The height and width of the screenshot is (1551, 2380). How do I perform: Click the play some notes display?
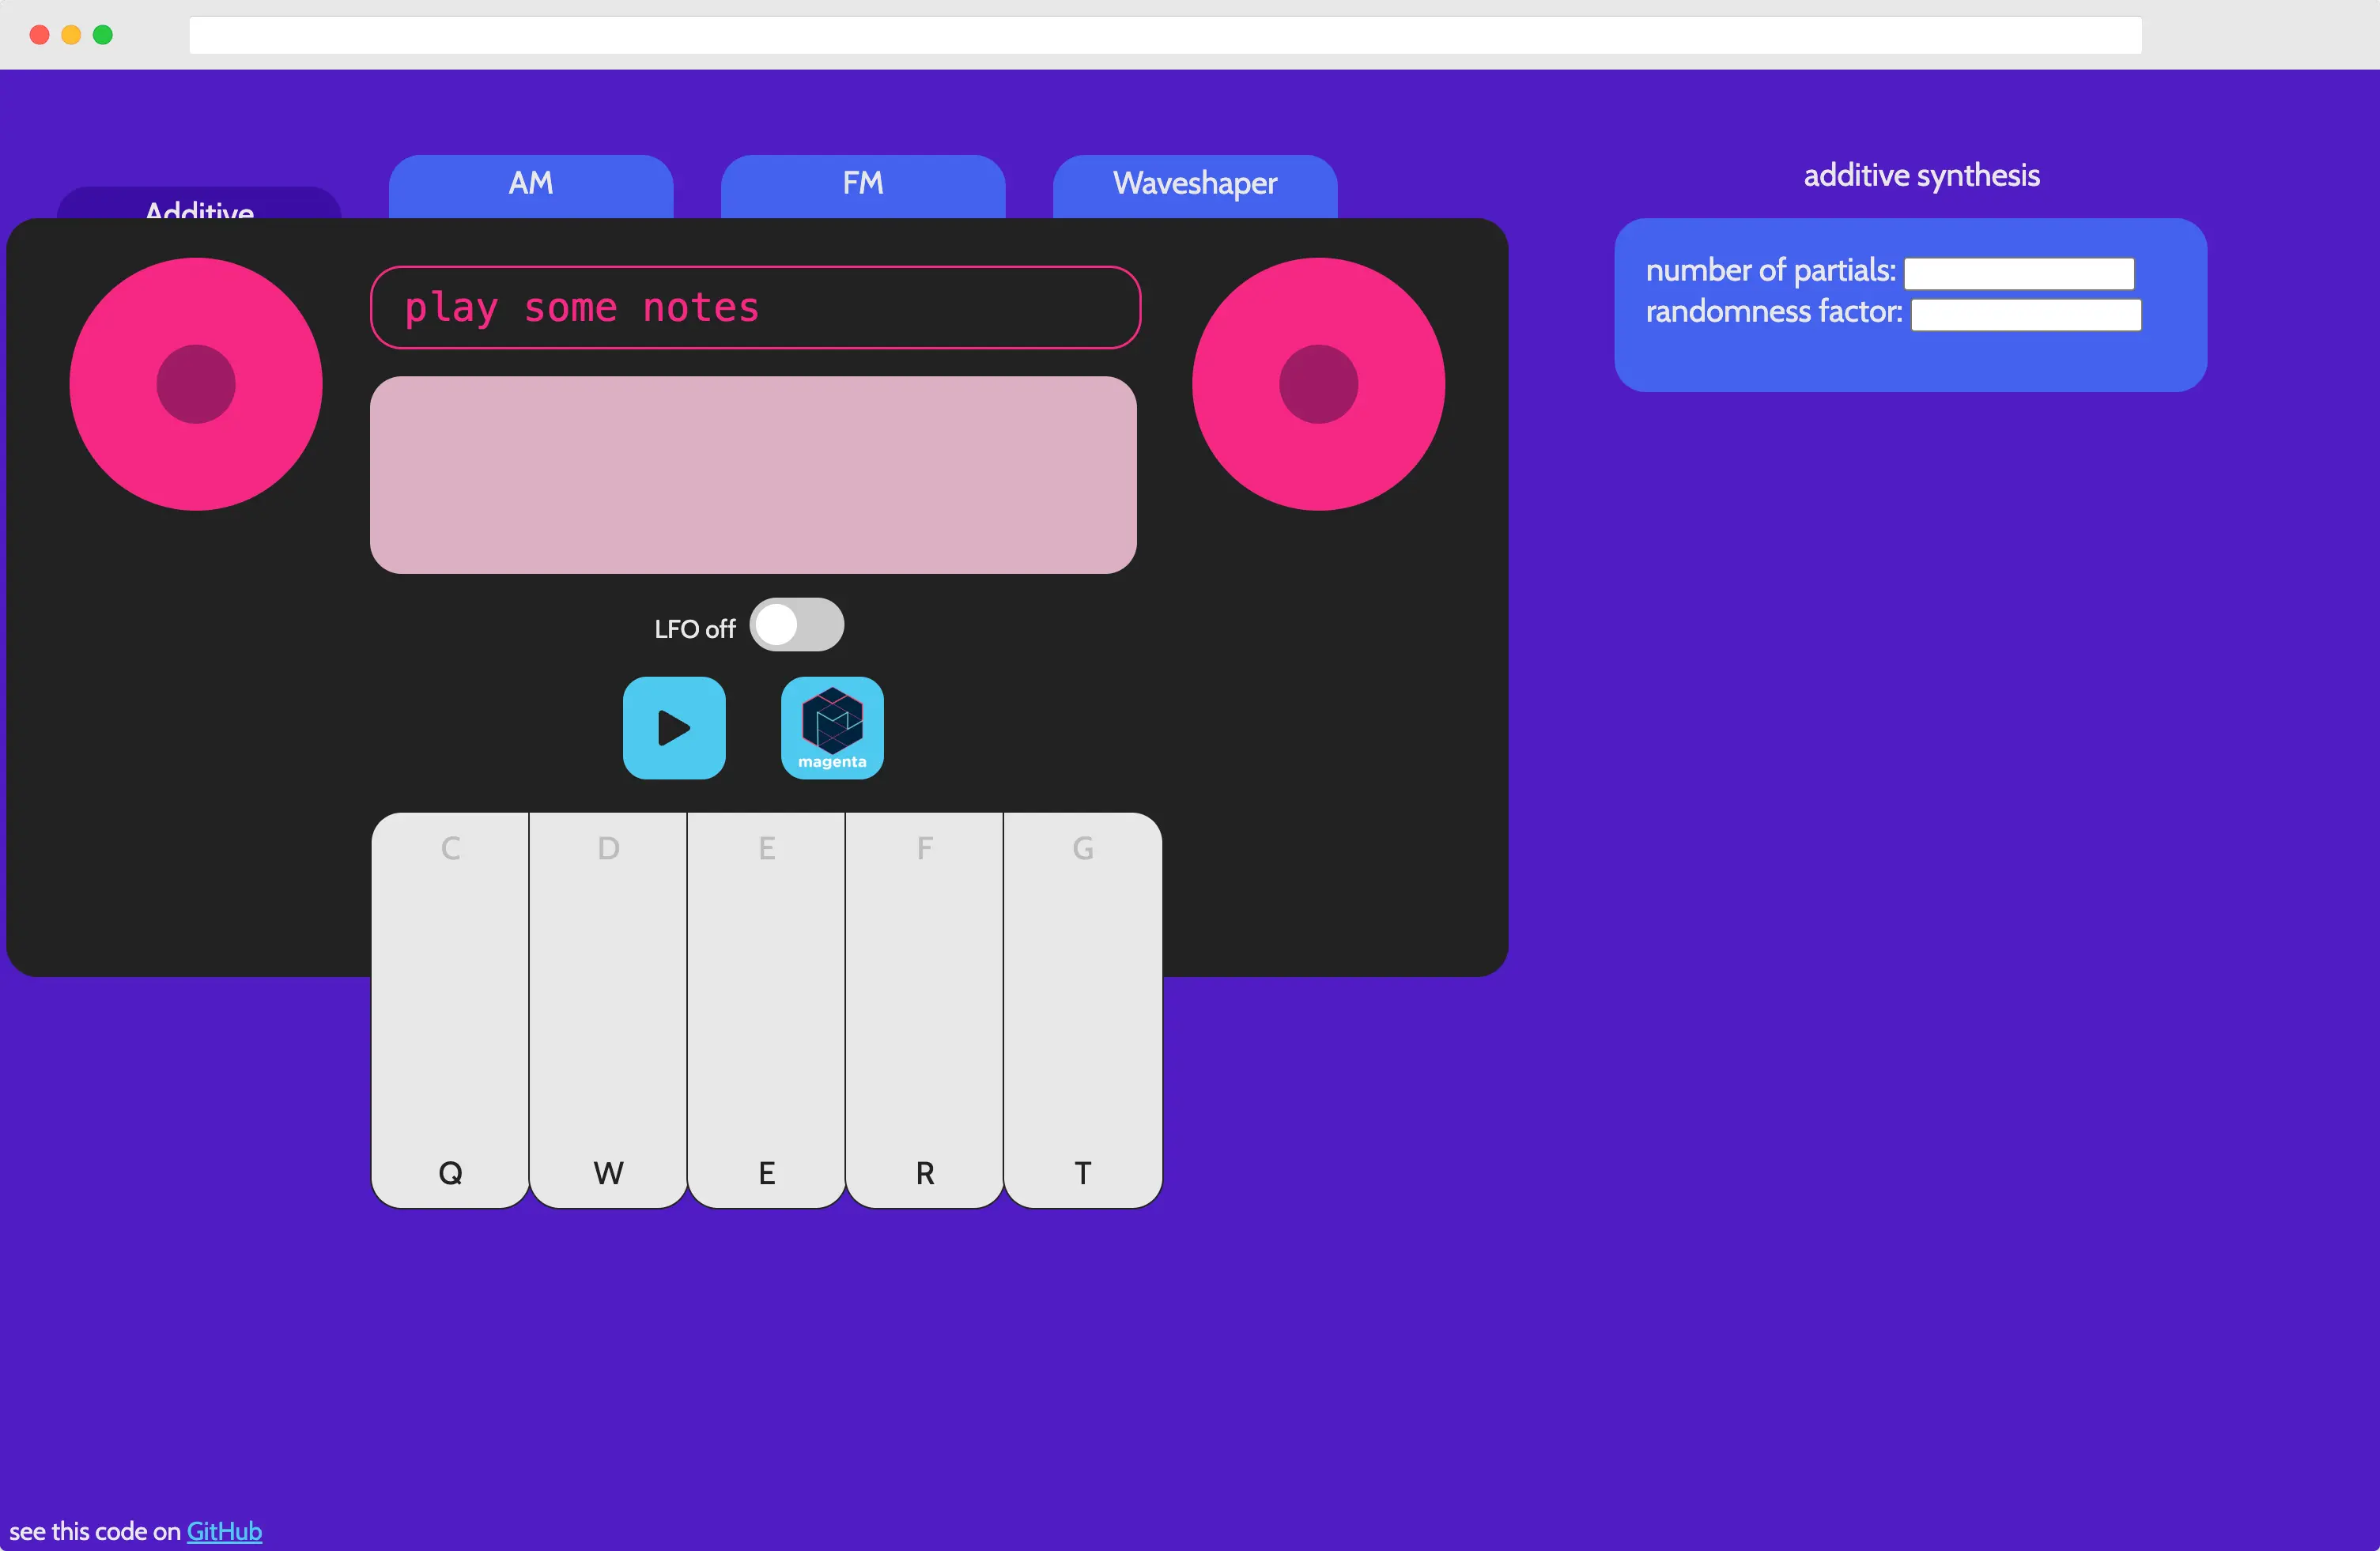(755, 308)
